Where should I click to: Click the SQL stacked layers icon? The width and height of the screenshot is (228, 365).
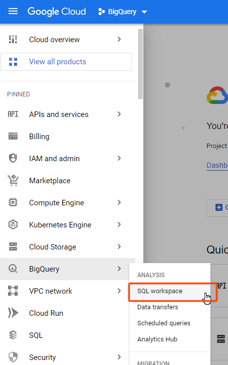[x=13, y=335]
